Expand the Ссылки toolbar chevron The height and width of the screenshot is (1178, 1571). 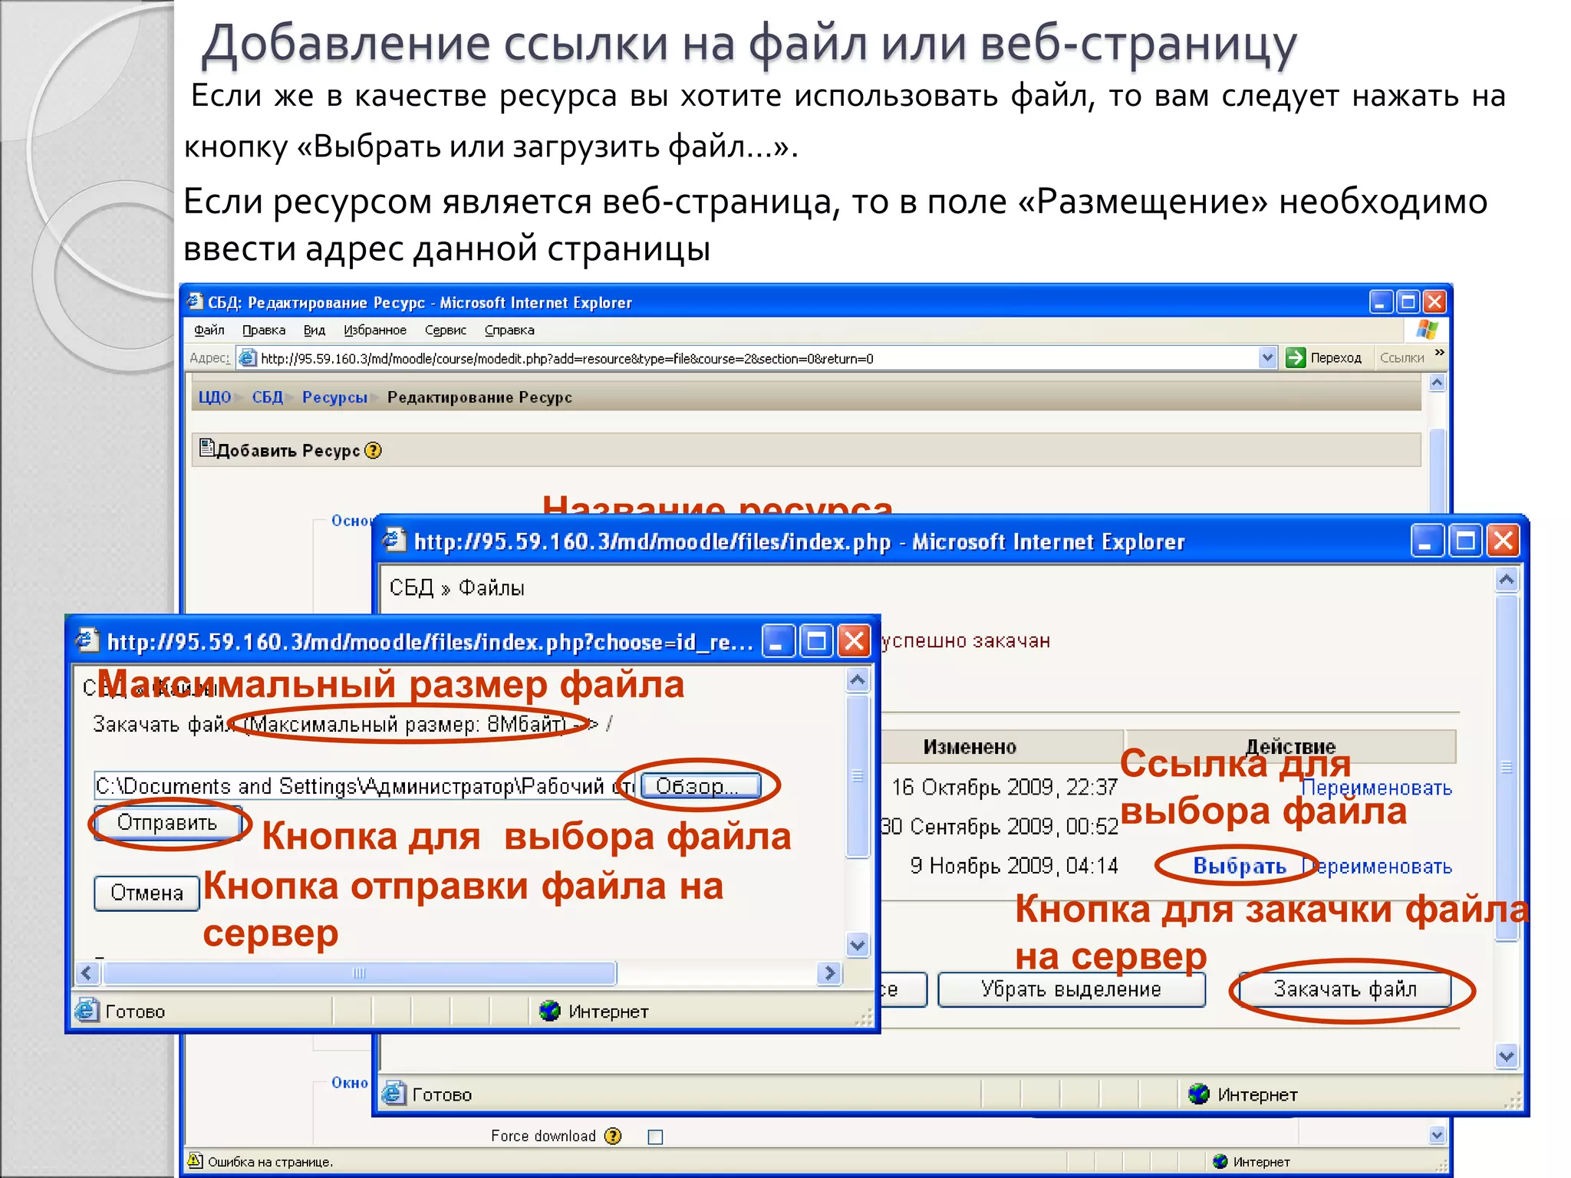point(1439,352)
